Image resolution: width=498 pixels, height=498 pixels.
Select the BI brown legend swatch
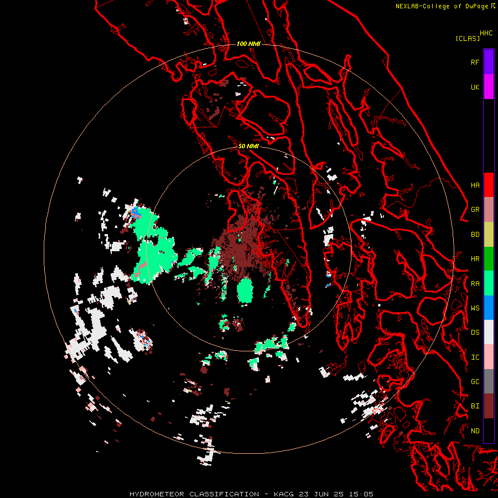pos(489,406)
